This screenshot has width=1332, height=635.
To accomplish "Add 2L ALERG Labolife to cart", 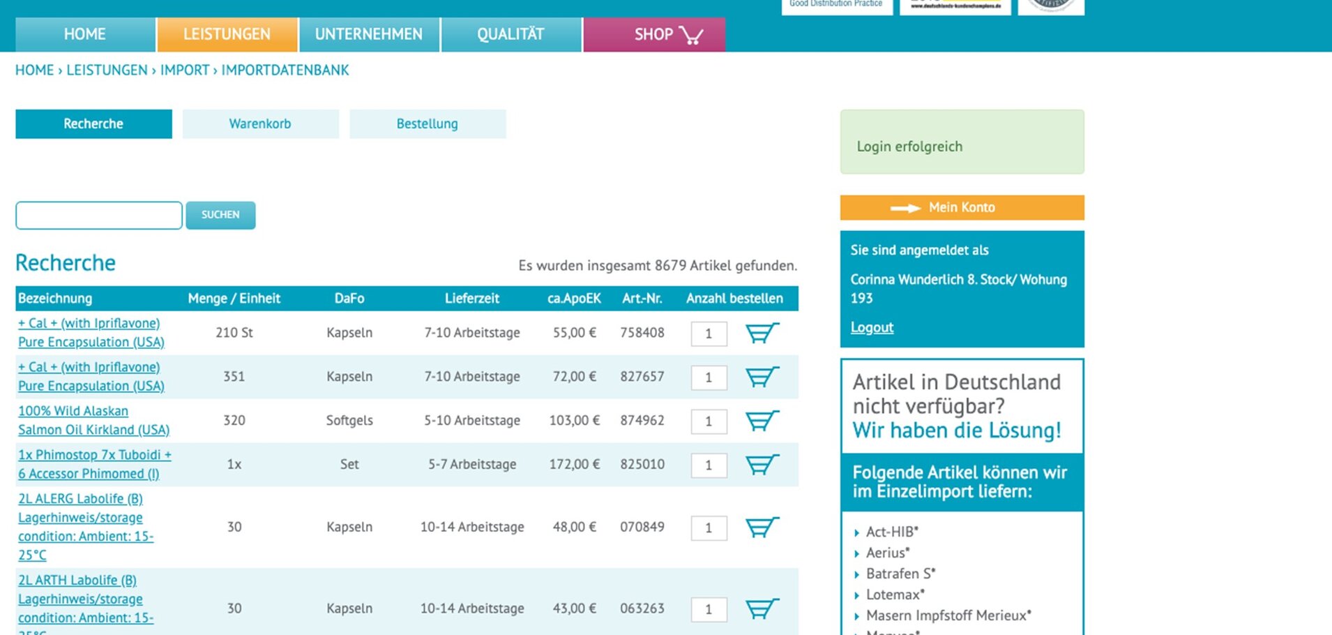I will (762, 528).
